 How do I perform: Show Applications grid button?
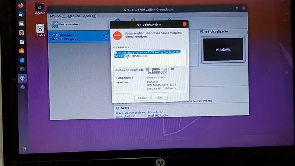[24, 149]
